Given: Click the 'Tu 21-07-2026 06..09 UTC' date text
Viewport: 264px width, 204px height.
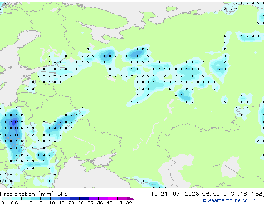Looking at the screenshot, I should click(192, 194).
